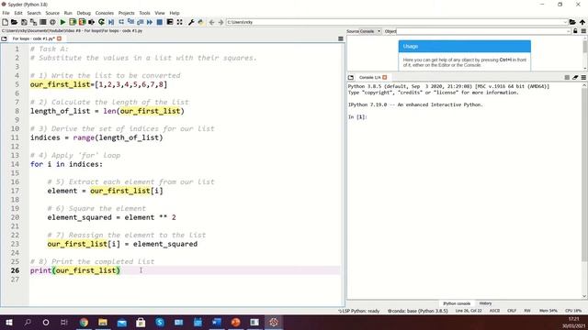
Task: Open PYTHONPATH manager Python icon
Action: coord(201,22)
